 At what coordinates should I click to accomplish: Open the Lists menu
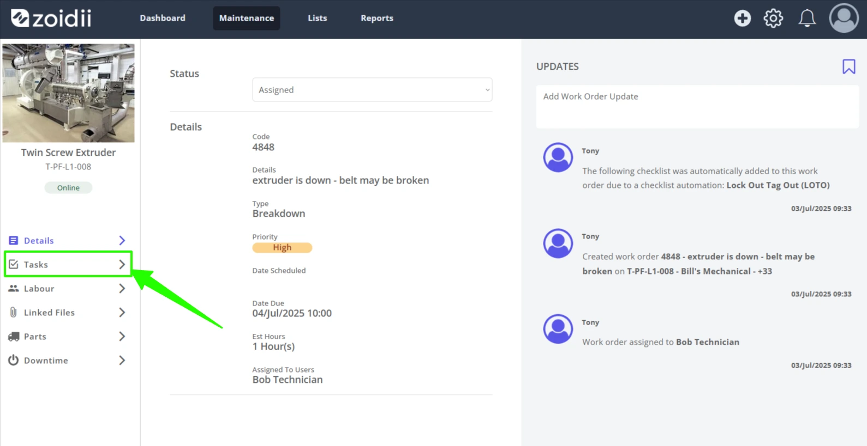pos(318,18)
